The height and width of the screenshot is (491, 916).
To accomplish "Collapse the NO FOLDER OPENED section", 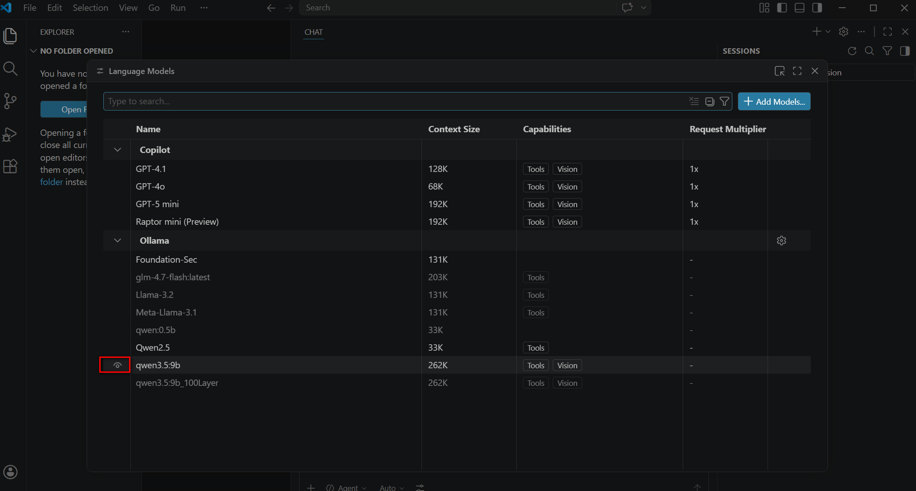I will click(x=33, y=51).
